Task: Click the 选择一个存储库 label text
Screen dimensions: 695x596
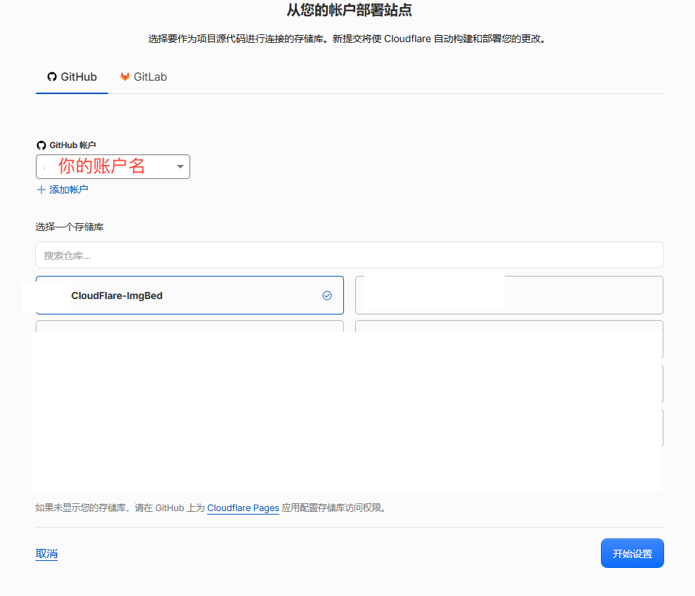Action: [69, 227]
